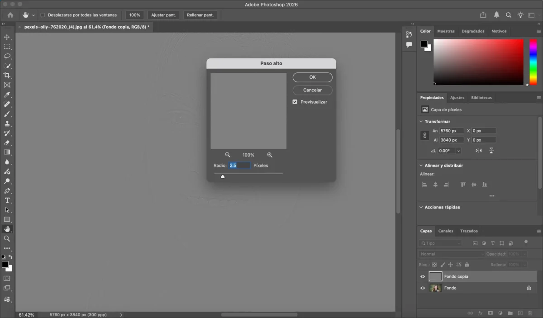Click Cancelar in the Paso alto dialog
Viewport: 543px width, 318px height.
tap(312, 90)
